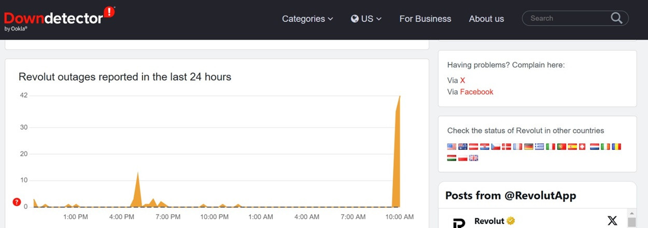The width and height of the screenshot is (648, 228).
Task: Expand the Categories dropdown menu
Action: pyautogui.click(x=307, y=19)
